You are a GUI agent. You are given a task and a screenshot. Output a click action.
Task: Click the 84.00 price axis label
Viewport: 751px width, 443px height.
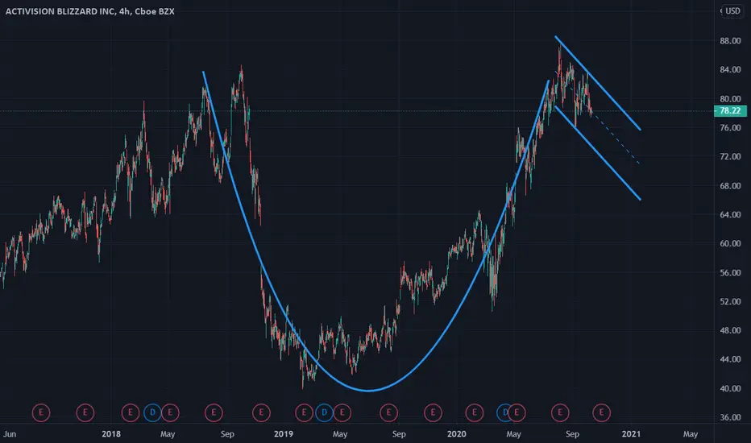(730, 69)
